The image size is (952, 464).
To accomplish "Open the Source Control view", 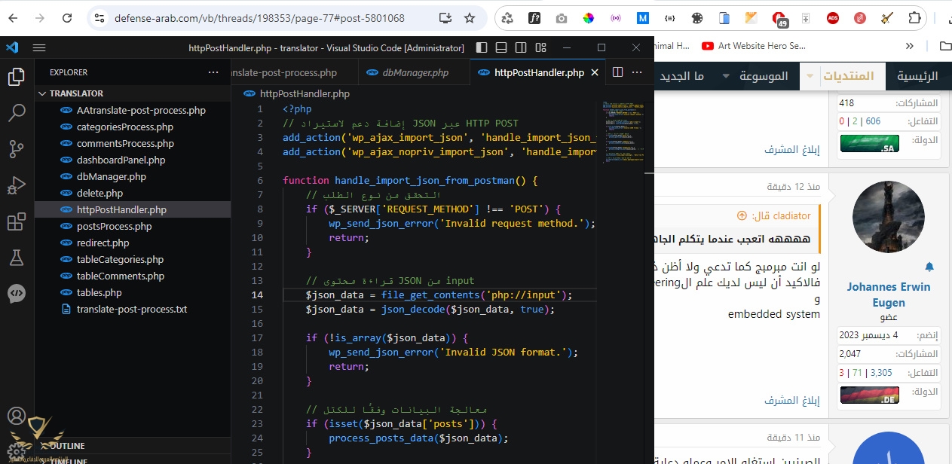I will point(17,149).
